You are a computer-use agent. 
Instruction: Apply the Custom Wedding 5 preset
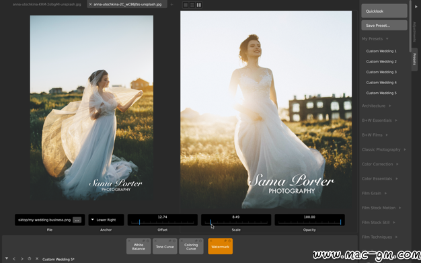click(x=381, y=93)
